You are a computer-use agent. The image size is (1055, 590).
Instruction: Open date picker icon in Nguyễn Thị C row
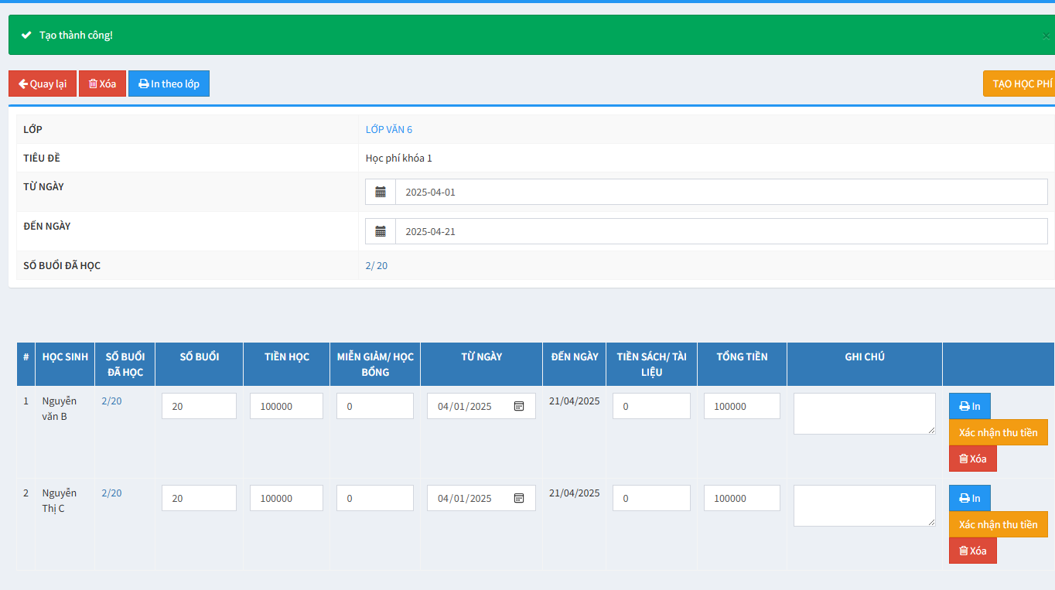pyautogui.click(x=519, y=498)
